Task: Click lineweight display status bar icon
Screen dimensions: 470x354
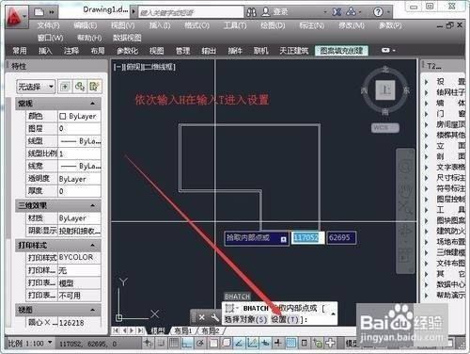Action: 278,343
